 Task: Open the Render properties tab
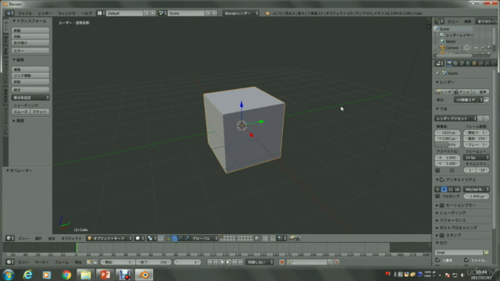tap(449, 63)
